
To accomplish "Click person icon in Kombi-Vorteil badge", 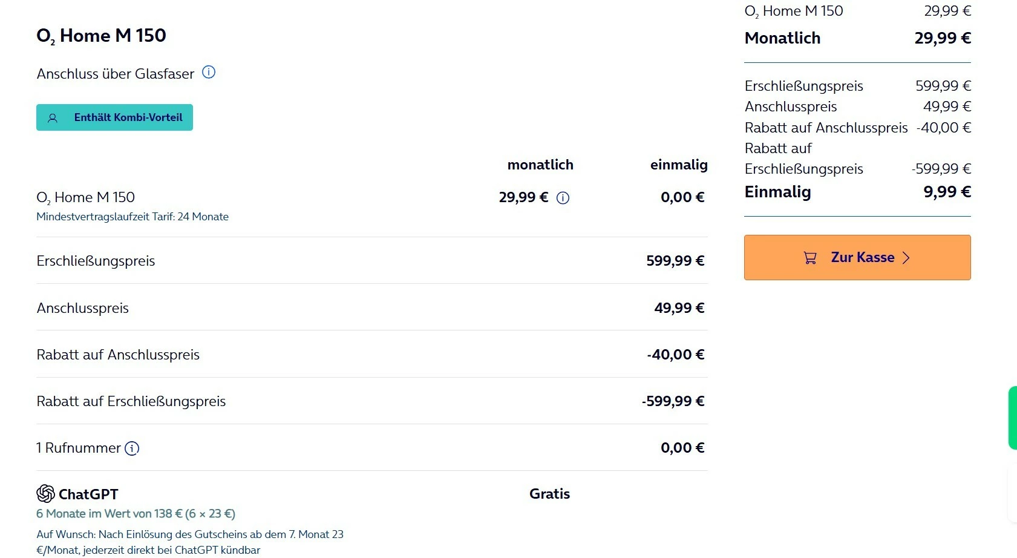I will coord(53,118).
